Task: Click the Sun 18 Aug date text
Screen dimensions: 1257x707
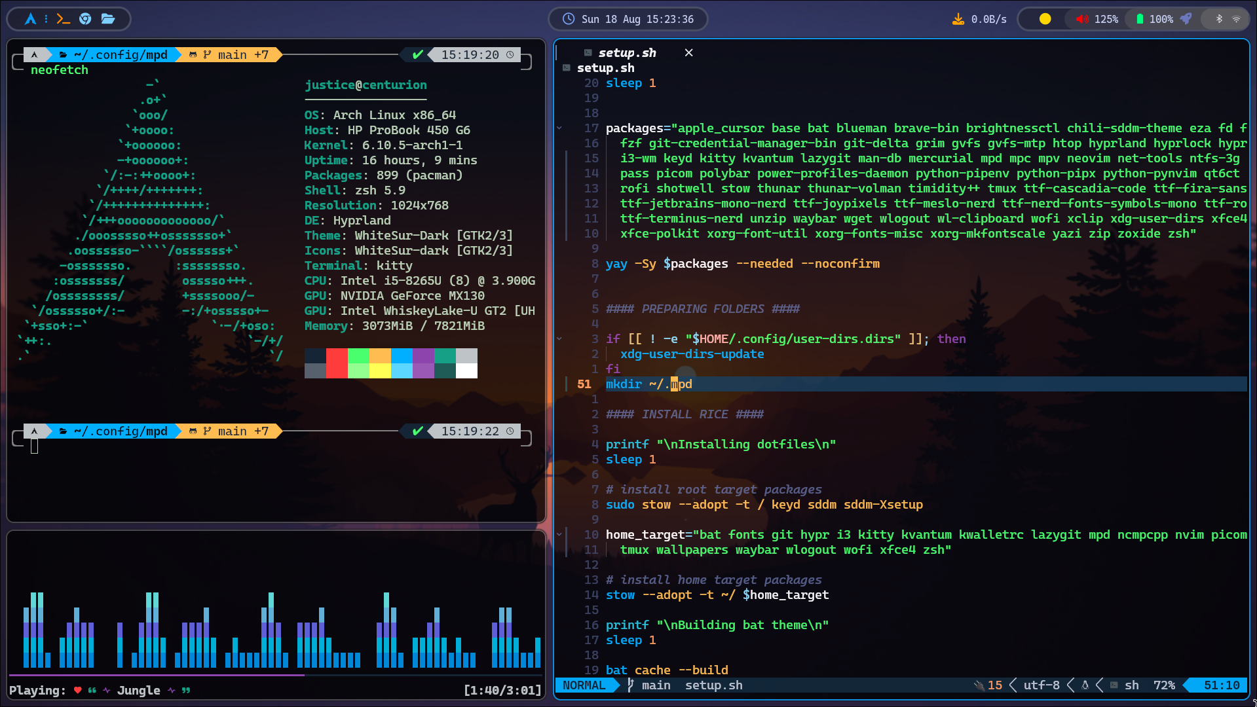Action: point(611,19)
